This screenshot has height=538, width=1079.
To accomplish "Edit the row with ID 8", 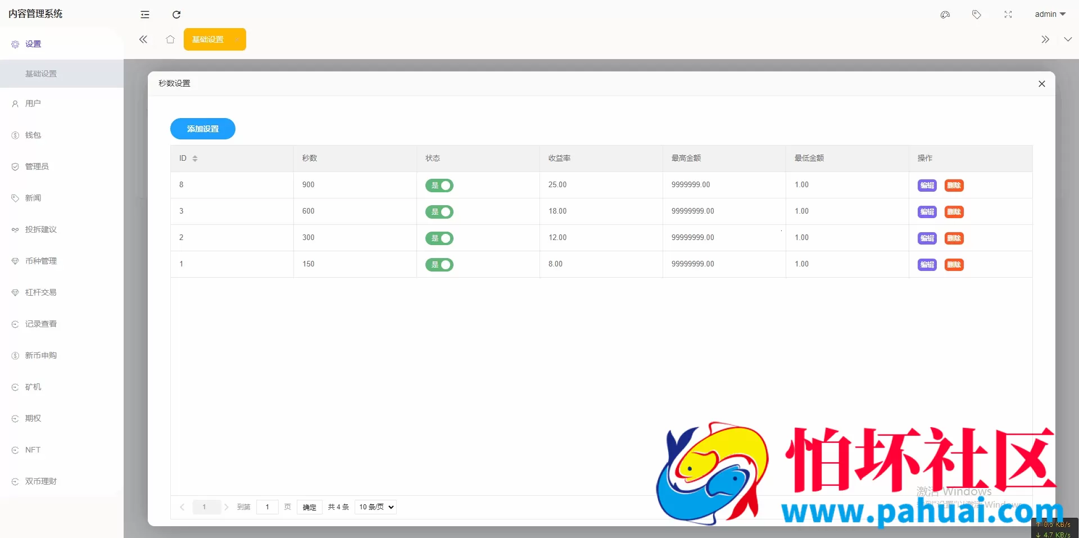I will 927,186.
